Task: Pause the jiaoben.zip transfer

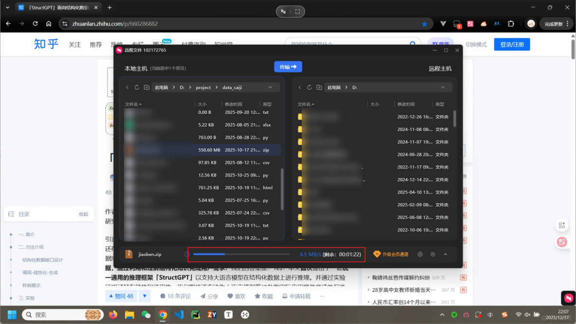Action: click(420, 254)
